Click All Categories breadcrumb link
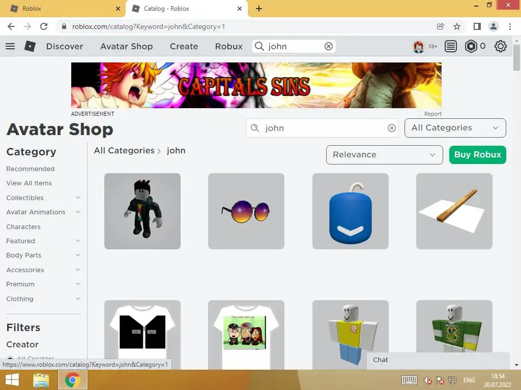The height and width of the screenshot is (390, 521). pyautogui.click(x=124, y=150)
